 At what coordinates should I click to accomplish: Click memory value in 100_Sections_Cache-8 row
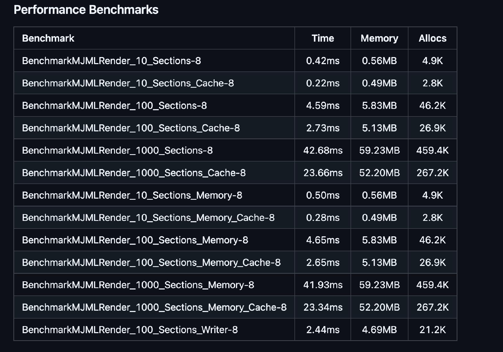(379, 128)
